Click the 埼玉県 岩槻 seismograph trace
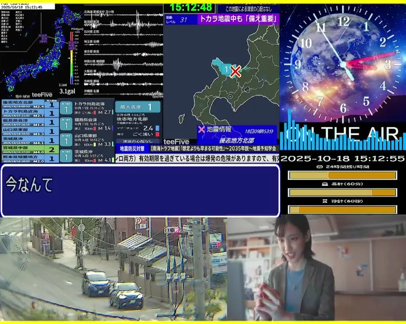Viewport: 406px width, 324px height. click(124, 44)
